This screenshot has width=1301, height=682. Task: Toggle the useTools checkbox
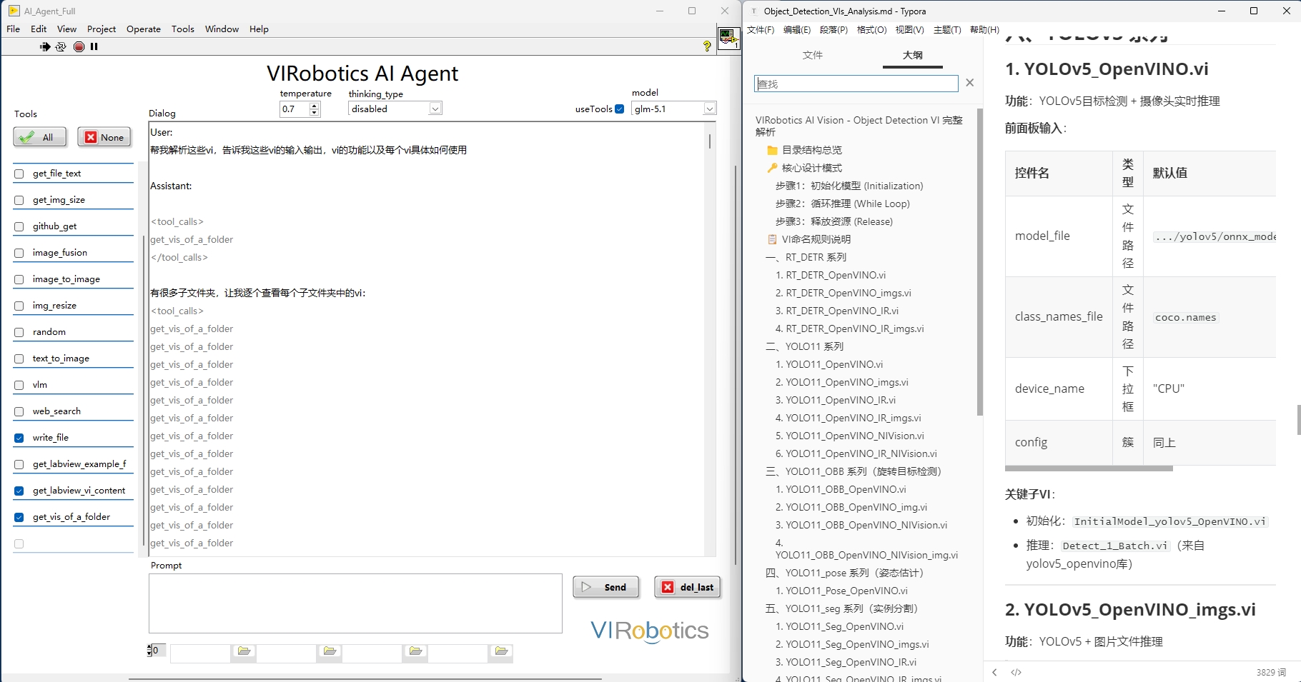[619, 109]
